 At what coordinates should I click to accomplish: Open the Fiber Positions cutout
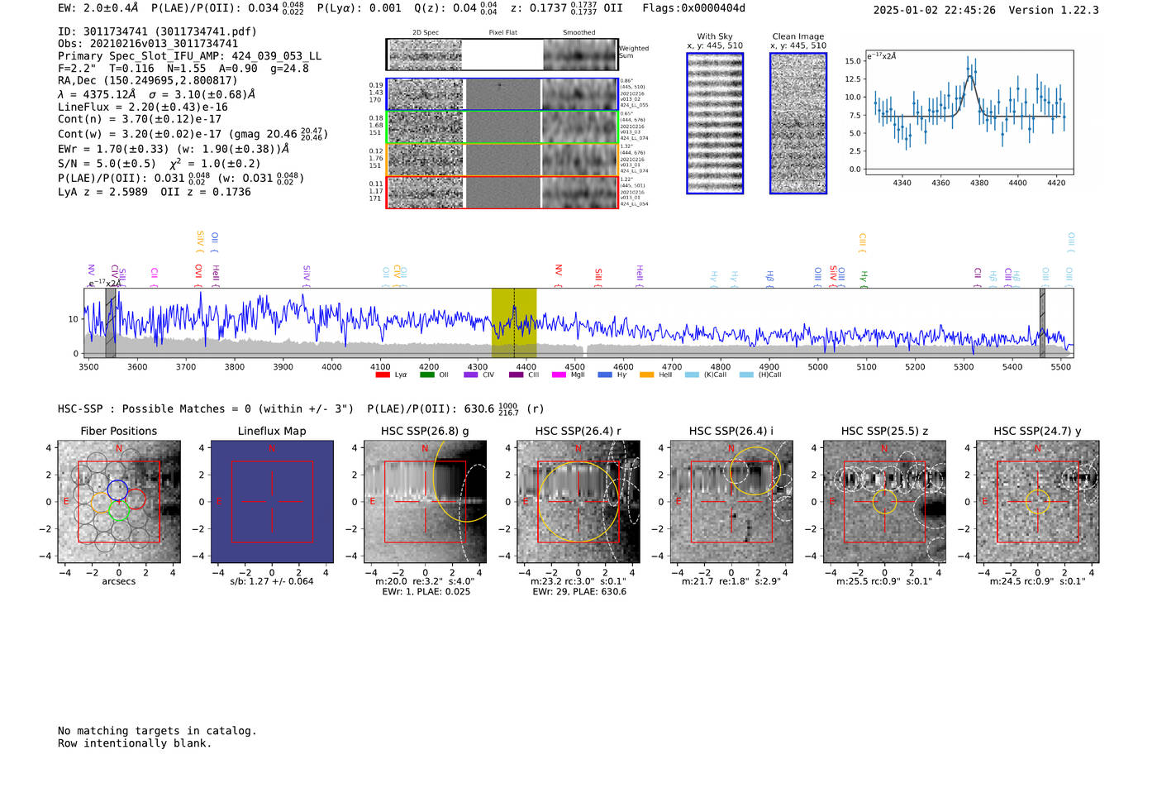click(x=118, y=502)
